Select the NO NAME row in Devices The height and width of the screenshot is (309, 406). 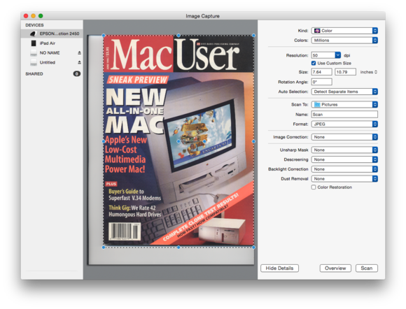(x=52, y=52)
